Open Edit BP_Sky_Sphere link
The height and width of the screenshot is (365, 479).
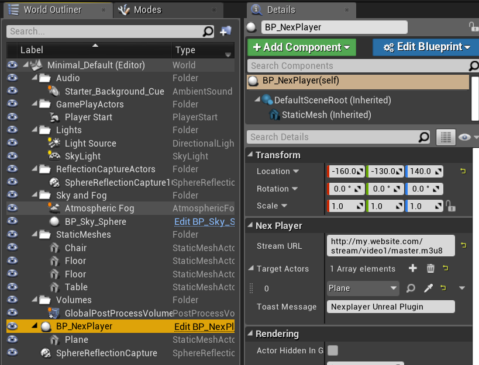(x=204, y=222)
